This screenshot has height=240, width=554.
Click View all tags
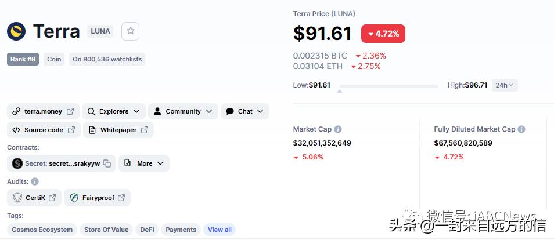click(220, 230)
